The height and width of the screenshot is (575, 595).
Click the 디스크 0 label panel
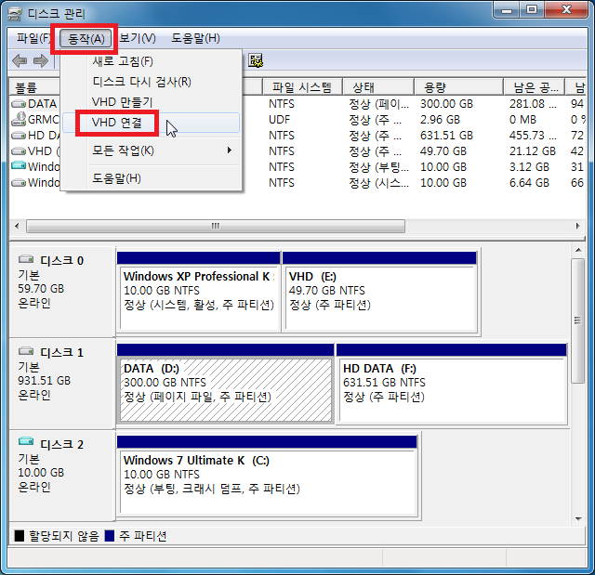coord(62,292)
